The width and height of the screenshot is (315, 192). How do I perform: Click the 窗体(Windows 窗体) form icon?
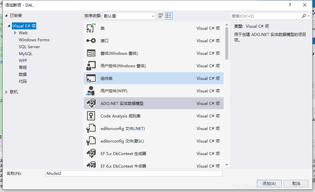coord(91,53)
